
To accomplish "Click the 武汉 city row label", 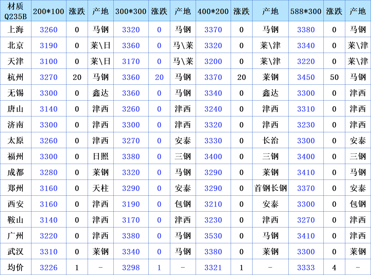I will [16, 252].
